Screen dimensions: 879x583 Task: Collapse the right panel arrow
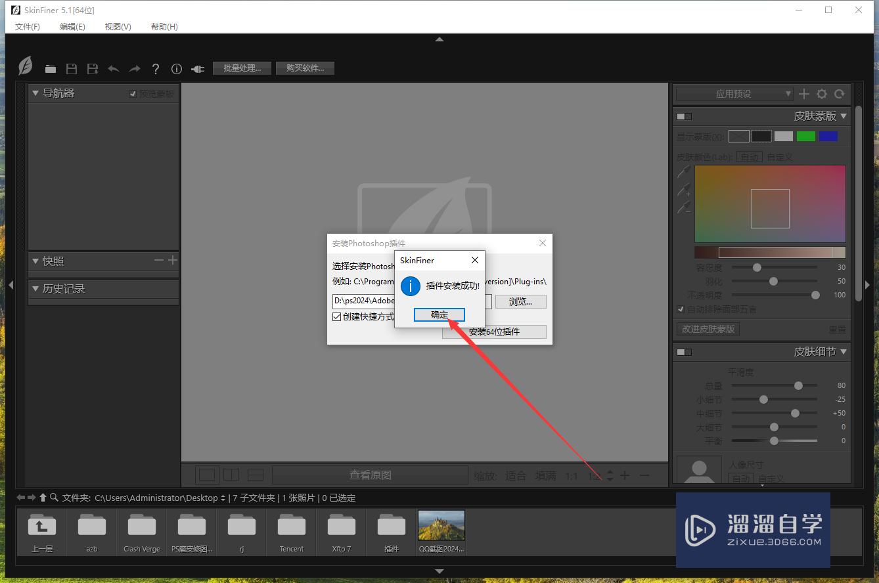867,284
